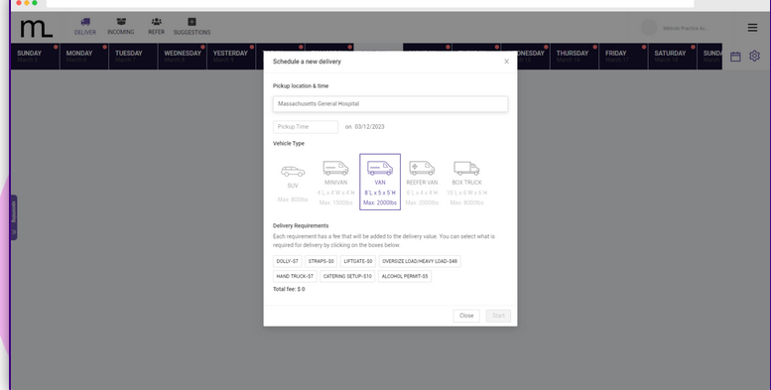This screenshot has height=390, width=771.
Task: Select the Yesterday tab
Action: coord(231,56)
